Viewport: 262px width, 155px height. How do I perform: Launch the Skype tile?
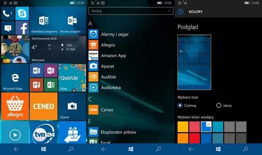[x=22, y=13]
